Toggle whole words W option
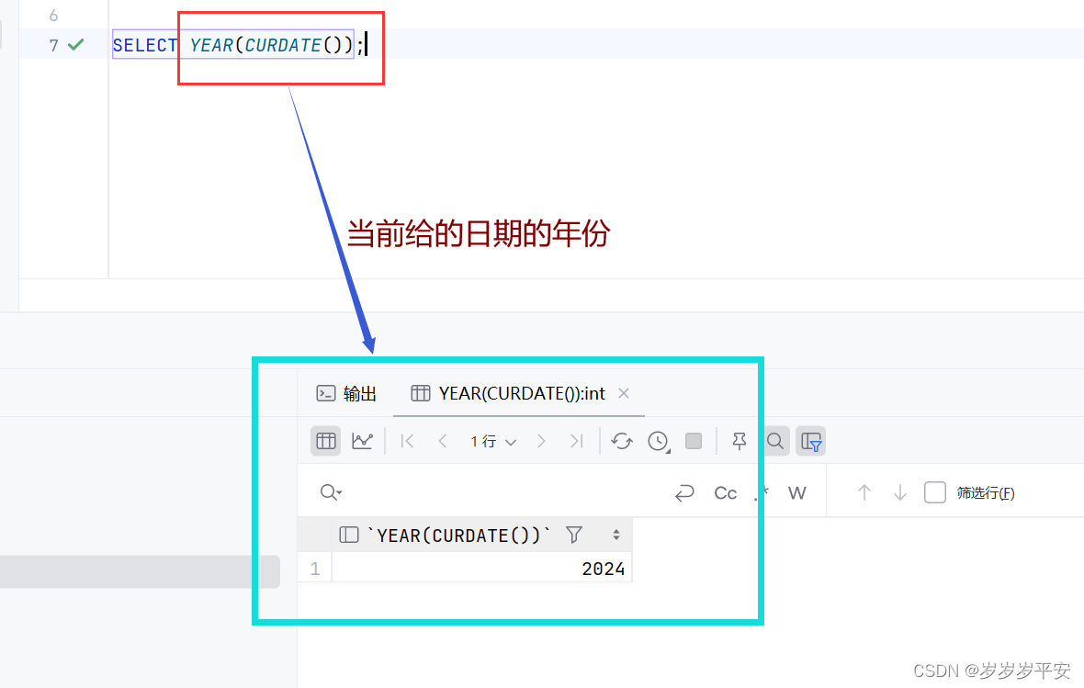The width and height of the screenshot is (1084, 688). point(796,493)
